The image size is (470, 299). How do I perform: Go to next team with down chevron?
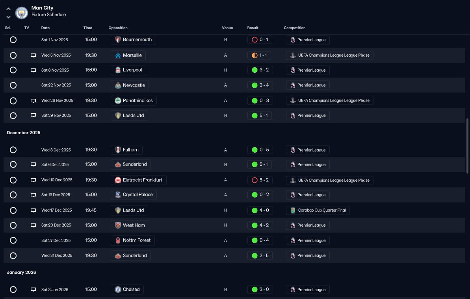click(8, 17)
